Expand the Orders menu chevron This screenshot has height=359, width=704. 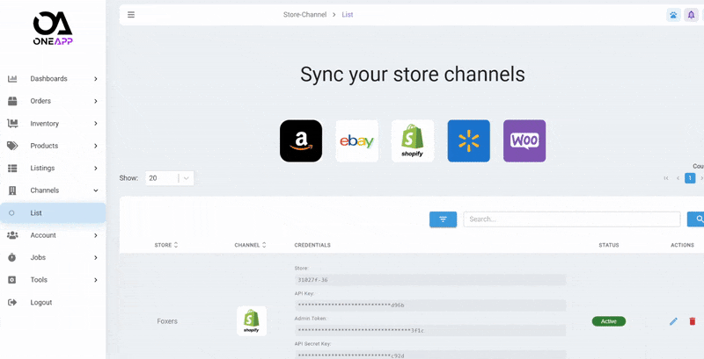(x=96, y=101)
